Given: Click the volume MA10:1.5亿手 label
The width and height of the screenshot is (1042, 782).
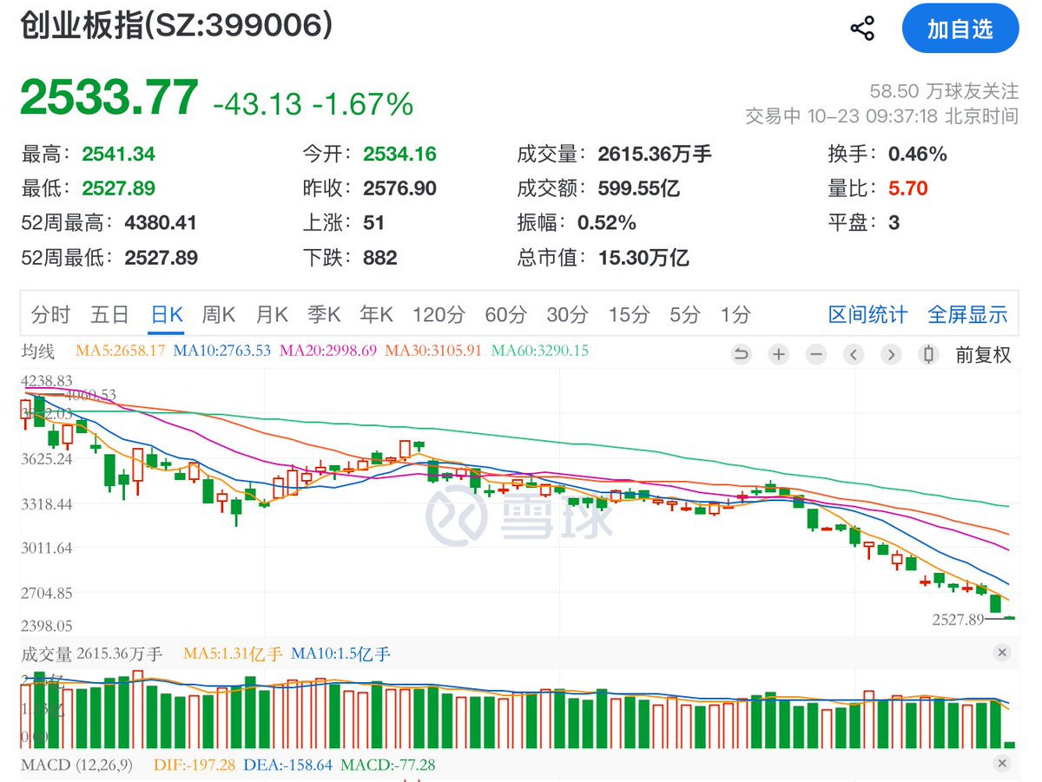Looking at the screenshot, I should (x=340, y=654).
